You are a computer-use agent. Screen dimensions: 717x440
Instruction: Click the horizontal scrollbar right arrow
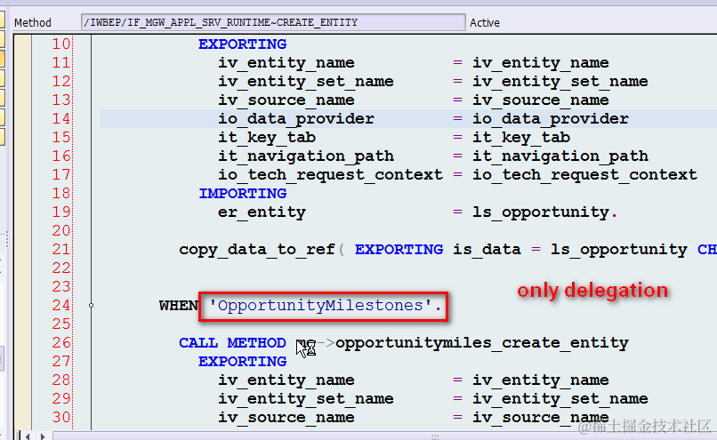click(43, 436)
